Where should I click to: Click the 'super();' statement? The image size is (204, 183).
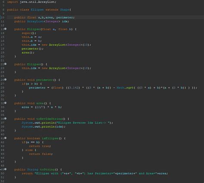click(x=29, y=33)
